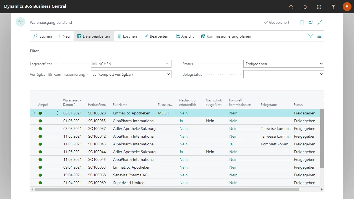This screenshot has height=199, width=354.
Task: Click Nachschub erforderlich Nein for SO100063
Action: 183,167
